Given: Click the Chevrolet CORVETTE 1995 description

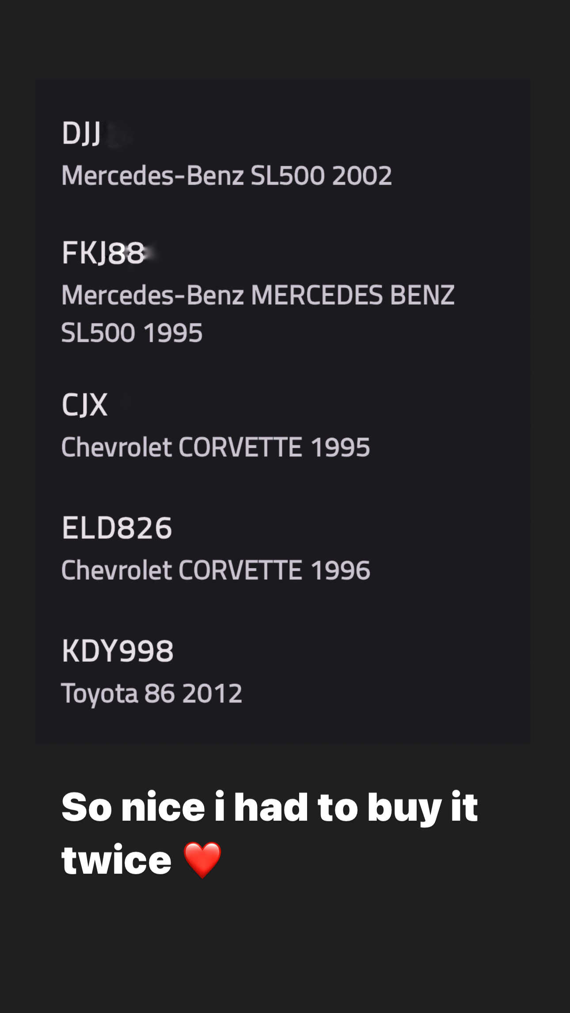Looking at the screenshot, I should coord(216,447).
